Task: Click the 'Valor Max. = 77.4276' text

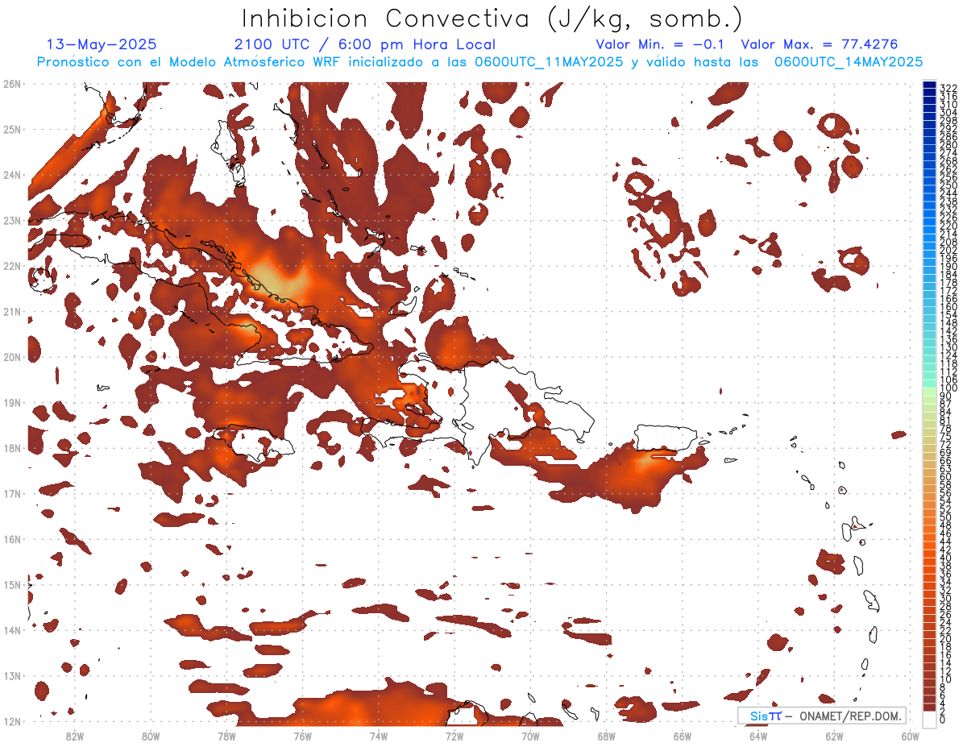Action: pos(820,45)
